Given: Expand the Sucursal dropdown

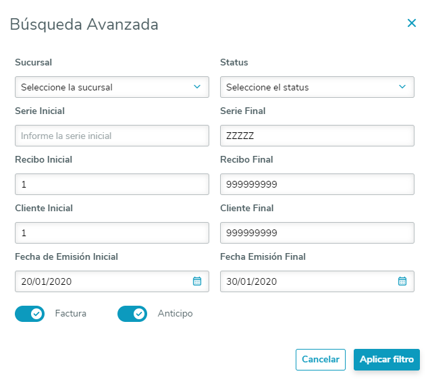Looking at the screenshot, I should (112, 87).
